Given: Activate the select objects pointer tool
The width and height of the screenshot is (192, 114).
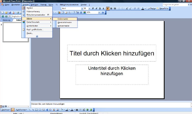Looking at the screenshot, I should pyautogui.click(x=13, y=110).
